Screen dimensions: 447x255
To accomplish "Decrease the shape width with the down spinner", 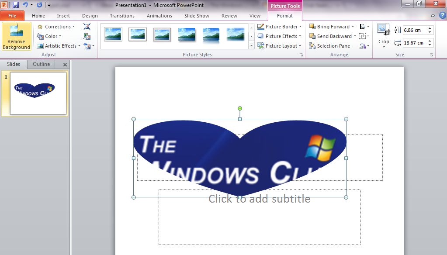I will pos(430,45).
